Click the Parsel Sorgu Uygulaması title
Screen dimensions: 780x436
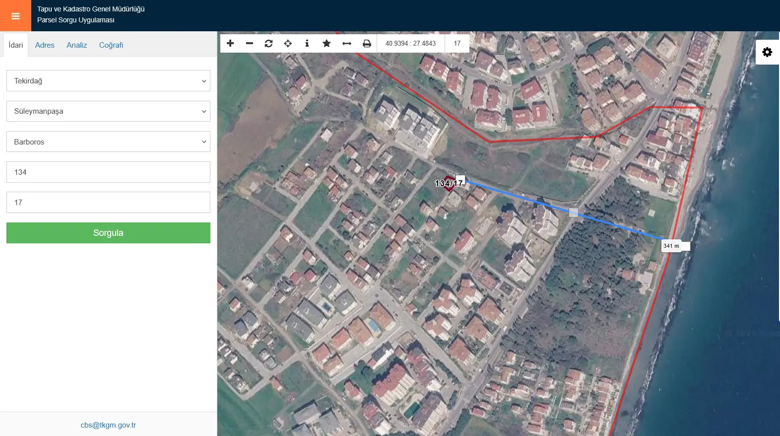pos(76,20)
